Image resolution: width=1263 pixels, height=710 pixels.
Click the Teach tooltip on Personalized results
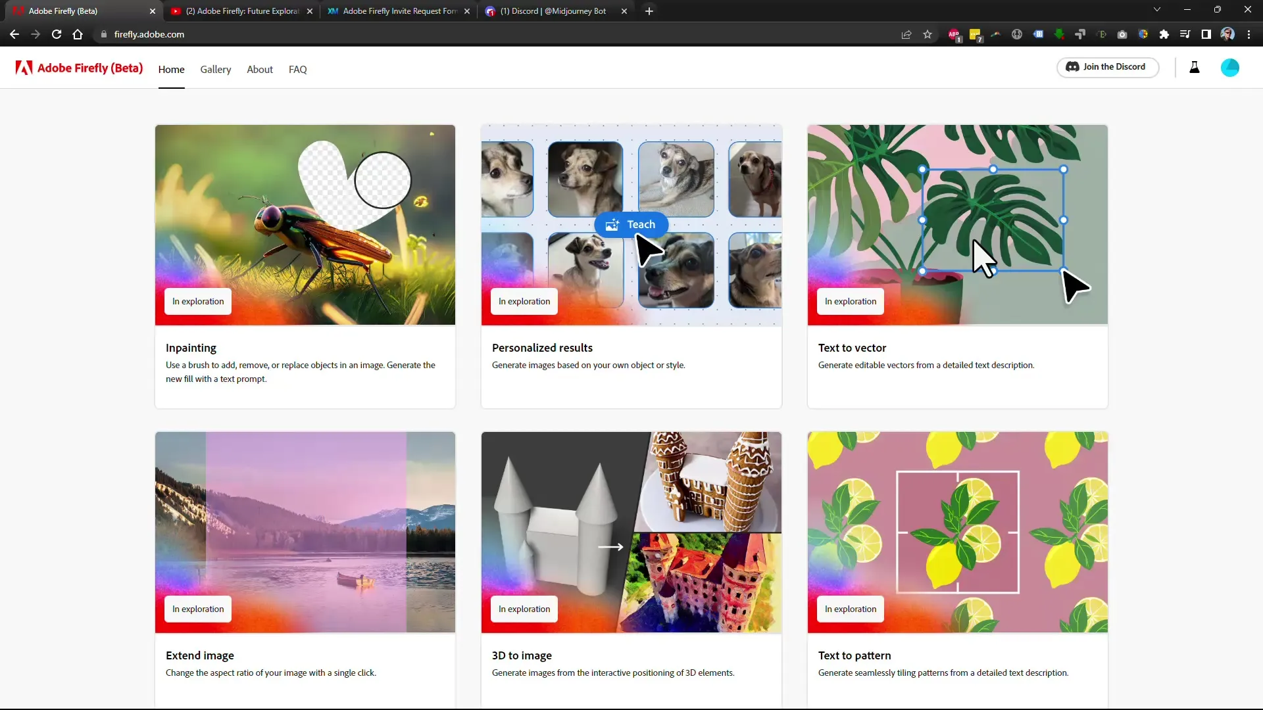click(x=632, y=225)
